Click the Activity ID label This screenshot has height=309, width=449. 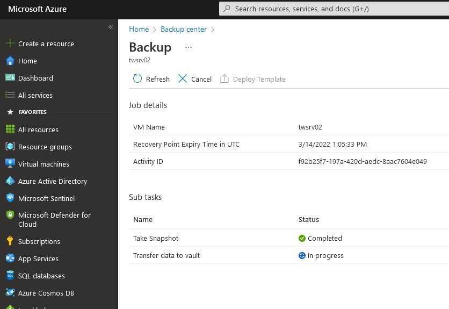(148, 161)
